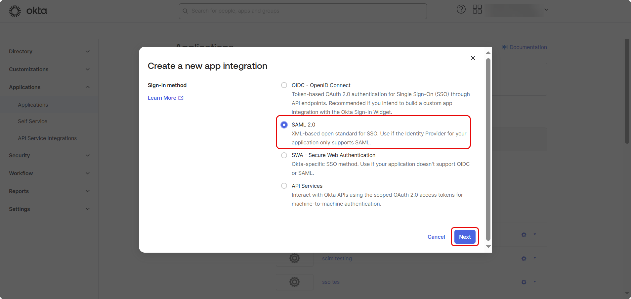Select the SAML 2.0 radio button
Screen dimensions: 631x299
point(284,125)
